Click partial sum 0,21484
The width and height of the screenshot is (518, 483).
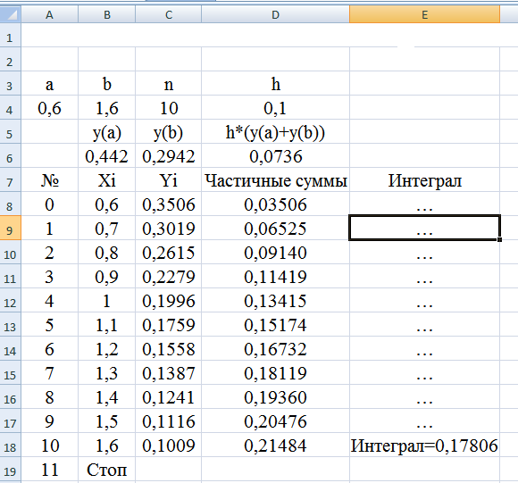click(x=275, y=445)
